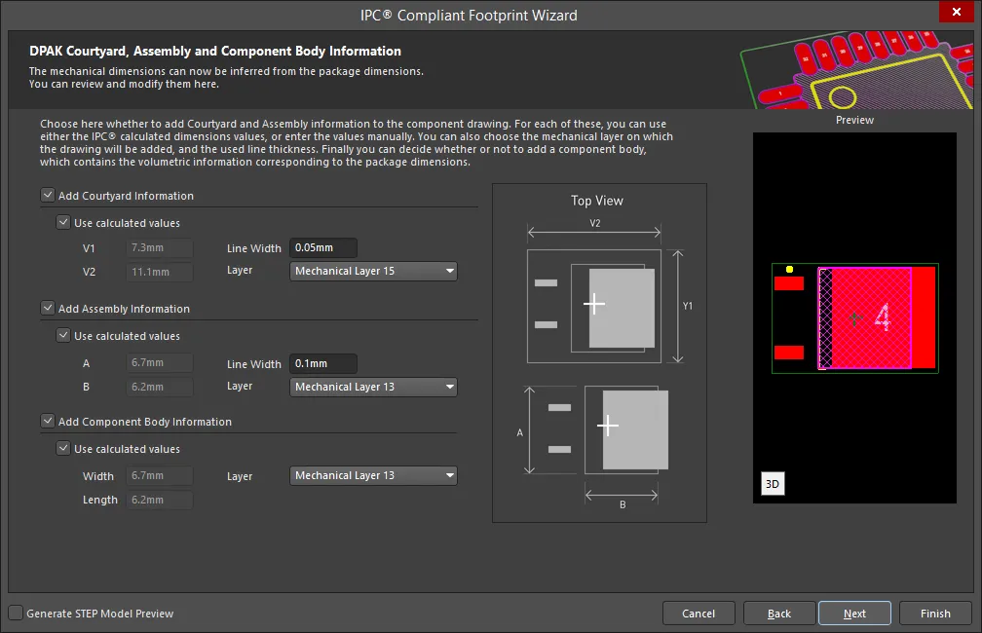
Task: Click the Assembly B value field
Action: 160,387
